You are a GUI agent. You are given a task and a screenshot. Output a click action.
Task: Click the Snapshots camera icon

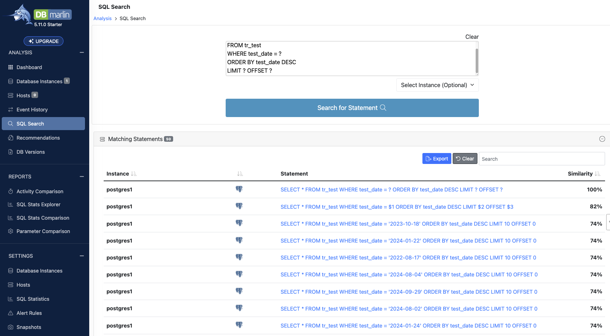(11, 327)
